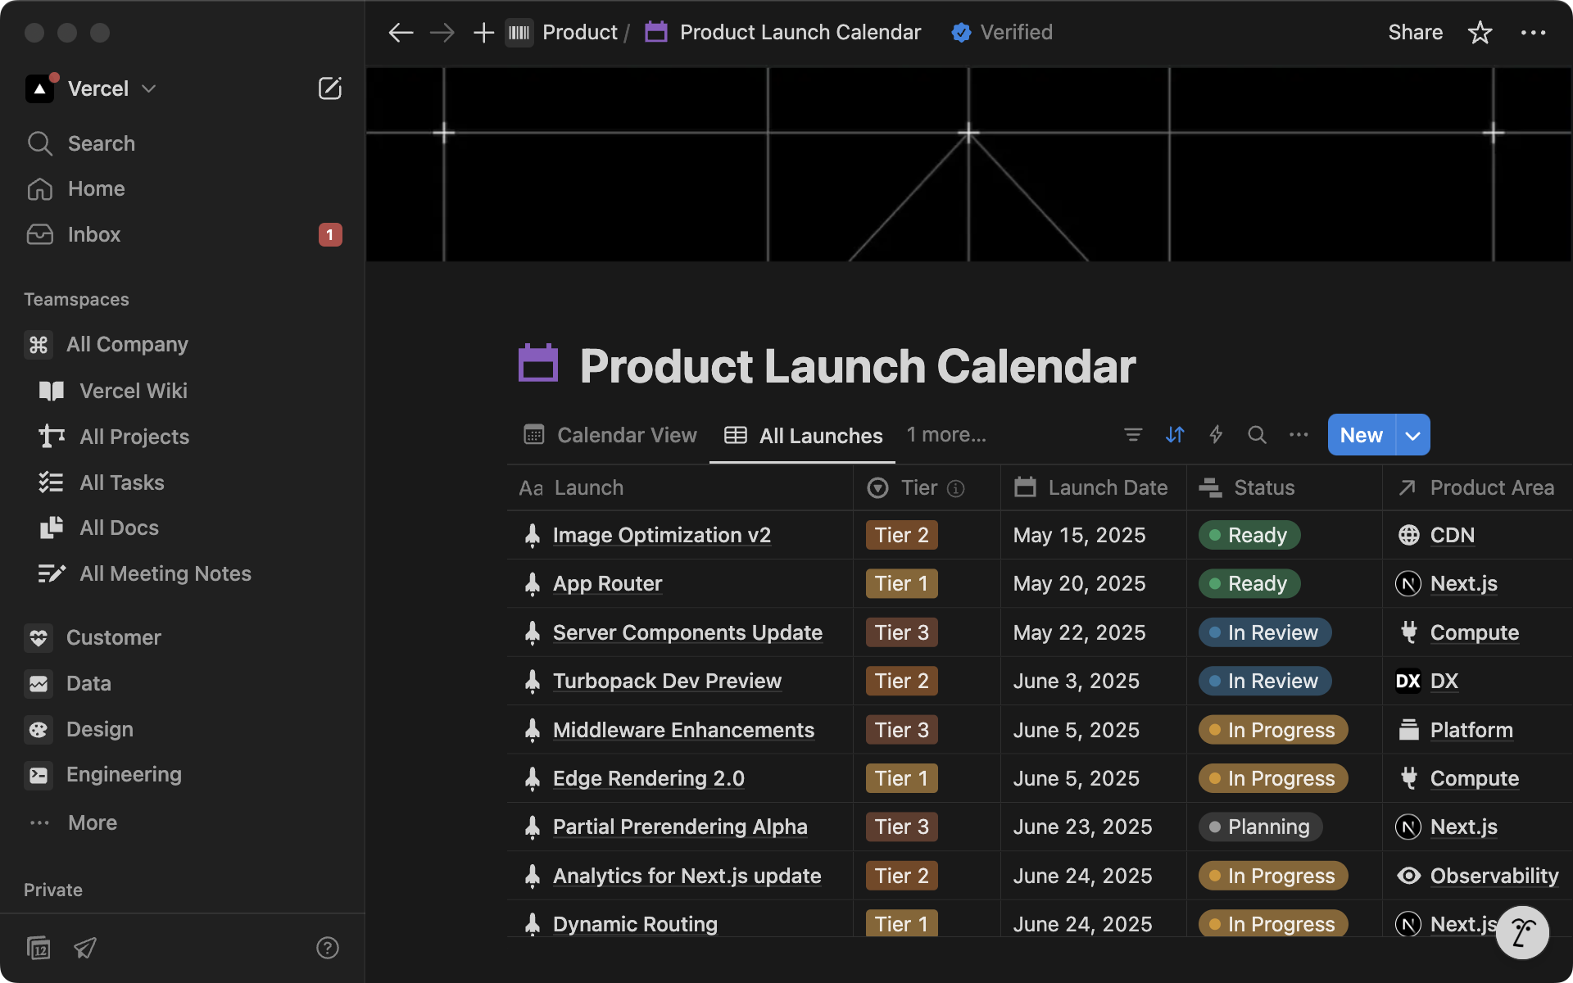Click the compose new page icon
The height and width of the screenshot is (983, 1573).
[329, 88]
